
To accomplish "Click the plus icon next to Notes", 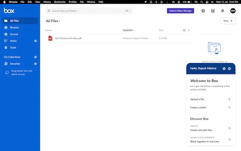I will coord(35,41).
